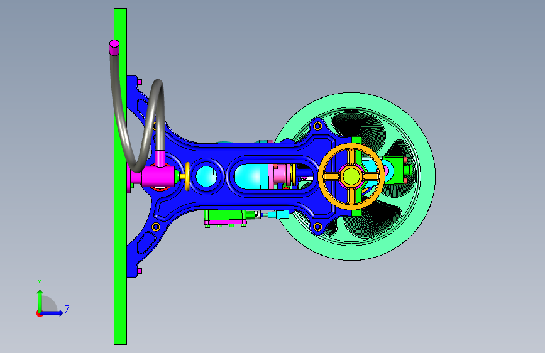This screenshot has height=353, width=545.
Task: Click the bolt at the frame's upper-right lug
Action: (x=317, y=126)
